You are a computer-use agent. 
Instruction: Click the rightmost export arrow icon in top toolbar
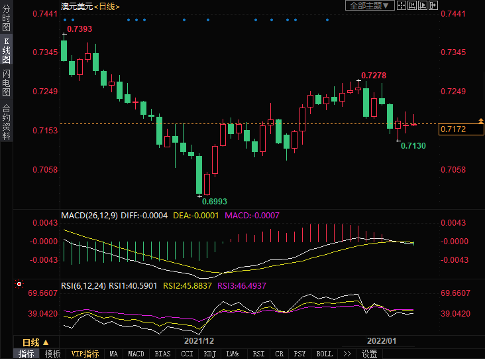click(x=434, y=5)
